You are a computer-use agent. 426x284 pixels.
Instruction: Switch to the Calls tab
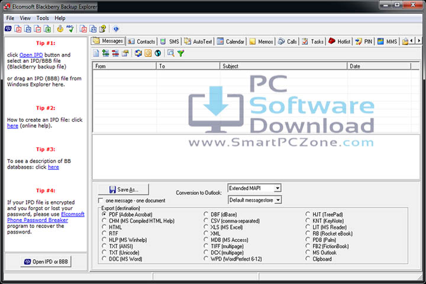tap(288, 41)
